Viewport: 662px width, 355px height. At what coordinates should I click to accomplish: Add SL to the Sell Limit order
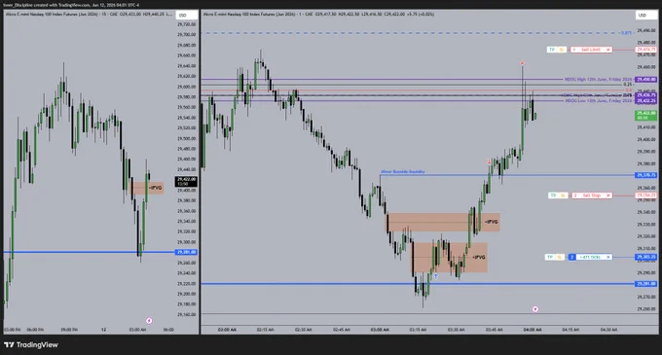click(x=562, y=50)
